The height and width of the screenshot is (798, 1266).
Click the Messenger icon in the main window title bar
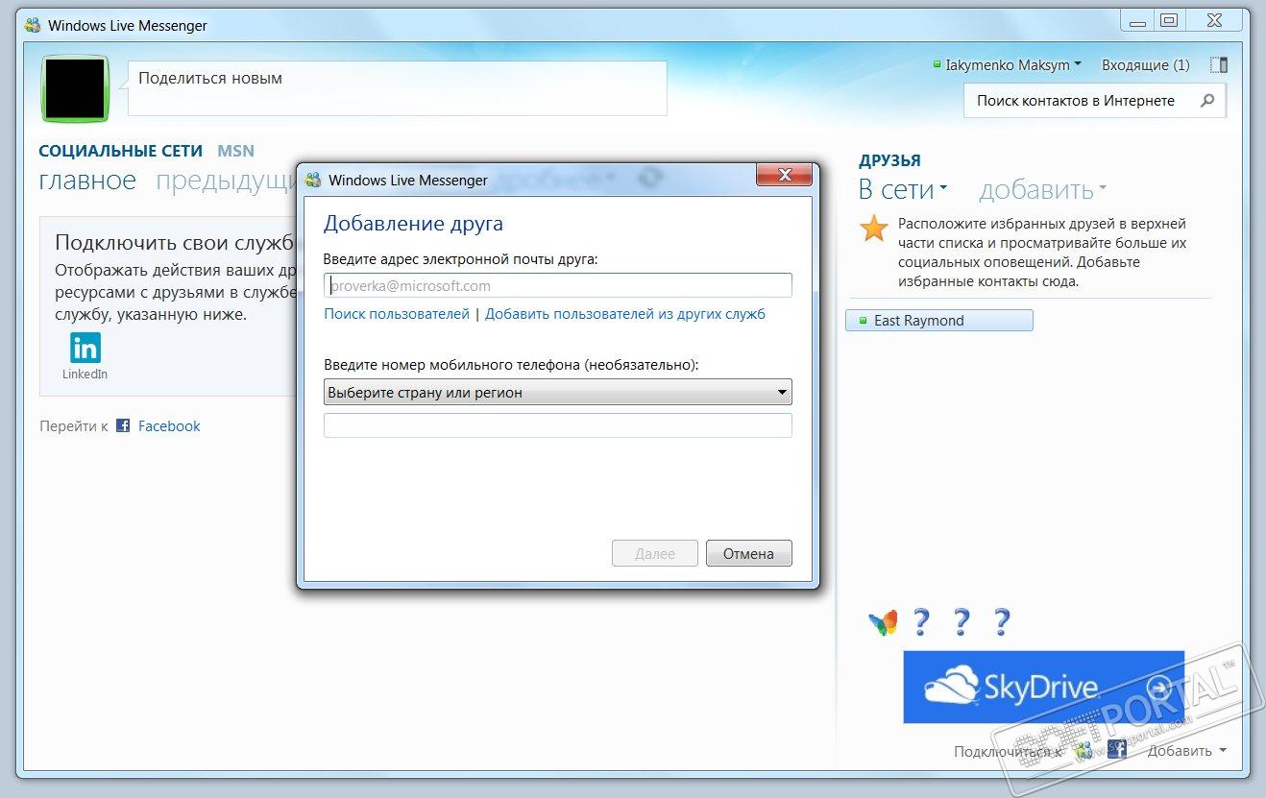tap(33, 25)
